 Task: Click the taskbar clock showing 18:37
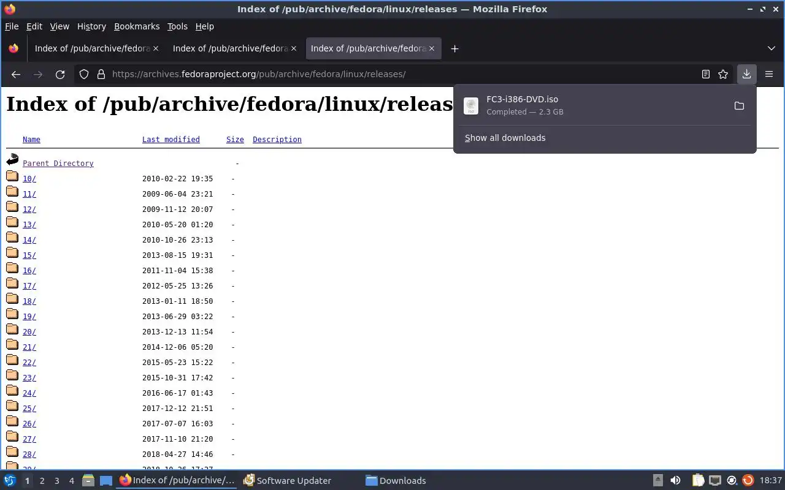pyautogui.click(x=771, y=481)
